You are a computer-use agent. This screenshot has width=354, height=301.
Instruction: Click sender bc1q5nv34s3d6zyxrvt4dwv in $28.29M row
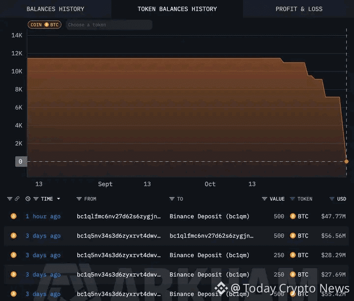point(119,255)
